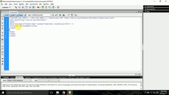Open the Tag dropdown in Reference panel
This screenshot has width=169, height=95.
[x=44, y=80]
